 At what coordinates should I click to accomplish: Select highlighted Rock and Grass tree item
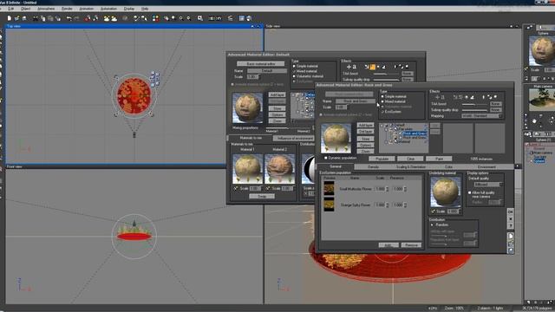coord(415,133)
